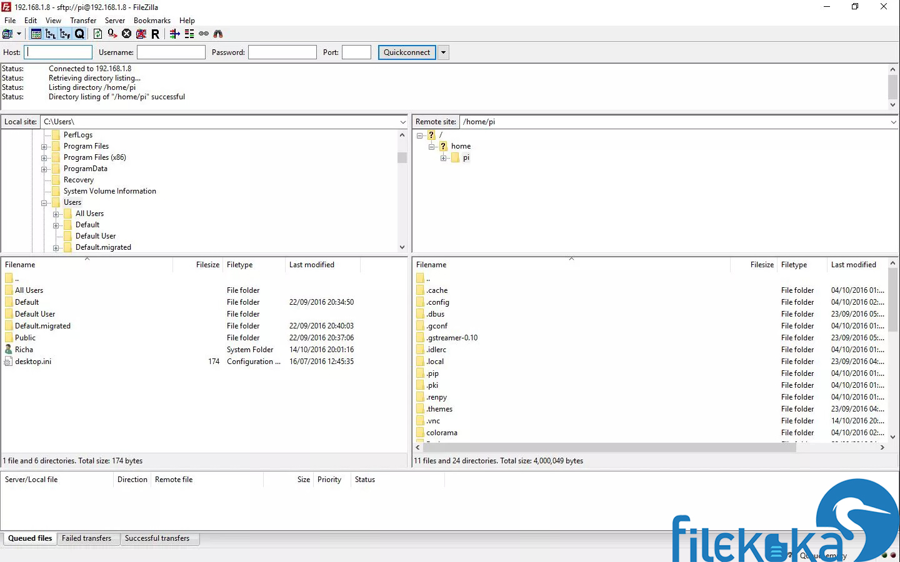Toggle the message log display
This screenshot has width=900, height=562.
pos(36,34)
